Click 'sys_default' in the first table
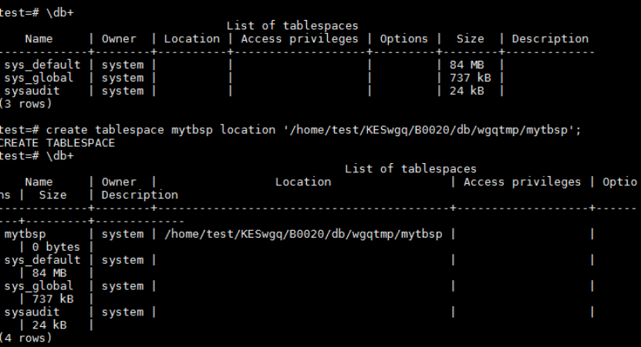 coord(42,65)
